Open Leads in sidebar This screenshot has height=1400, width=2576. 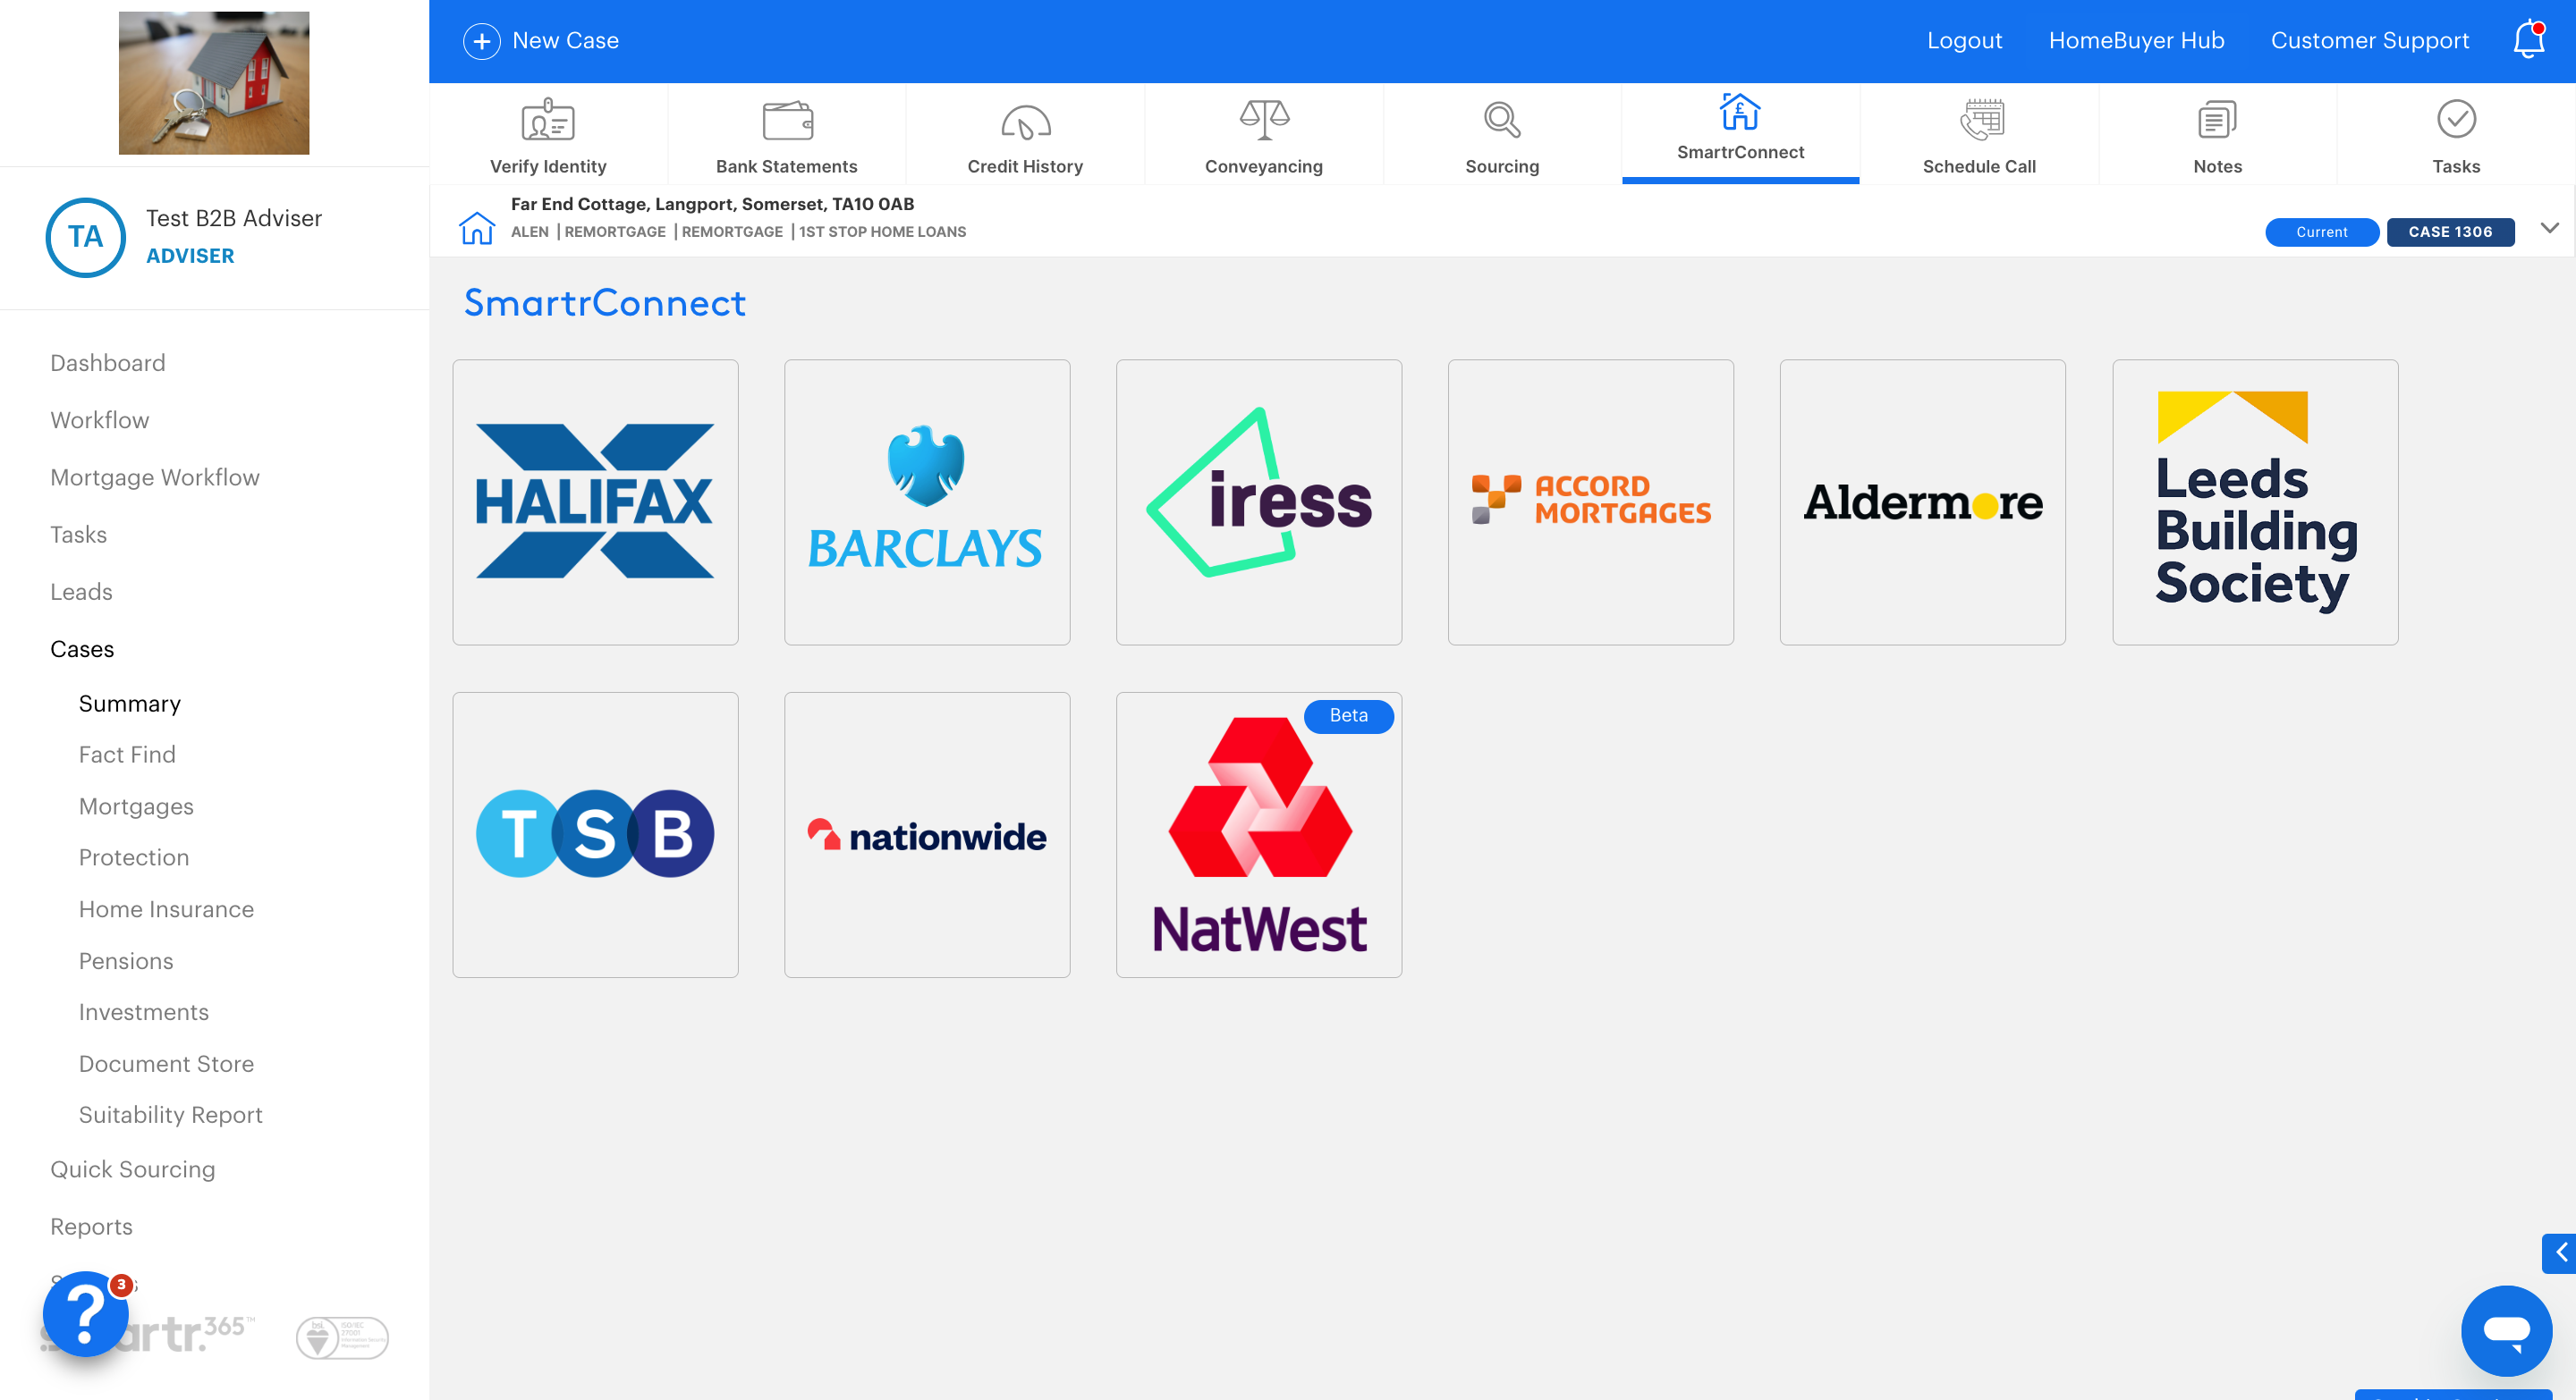click(x=81, y=592)
